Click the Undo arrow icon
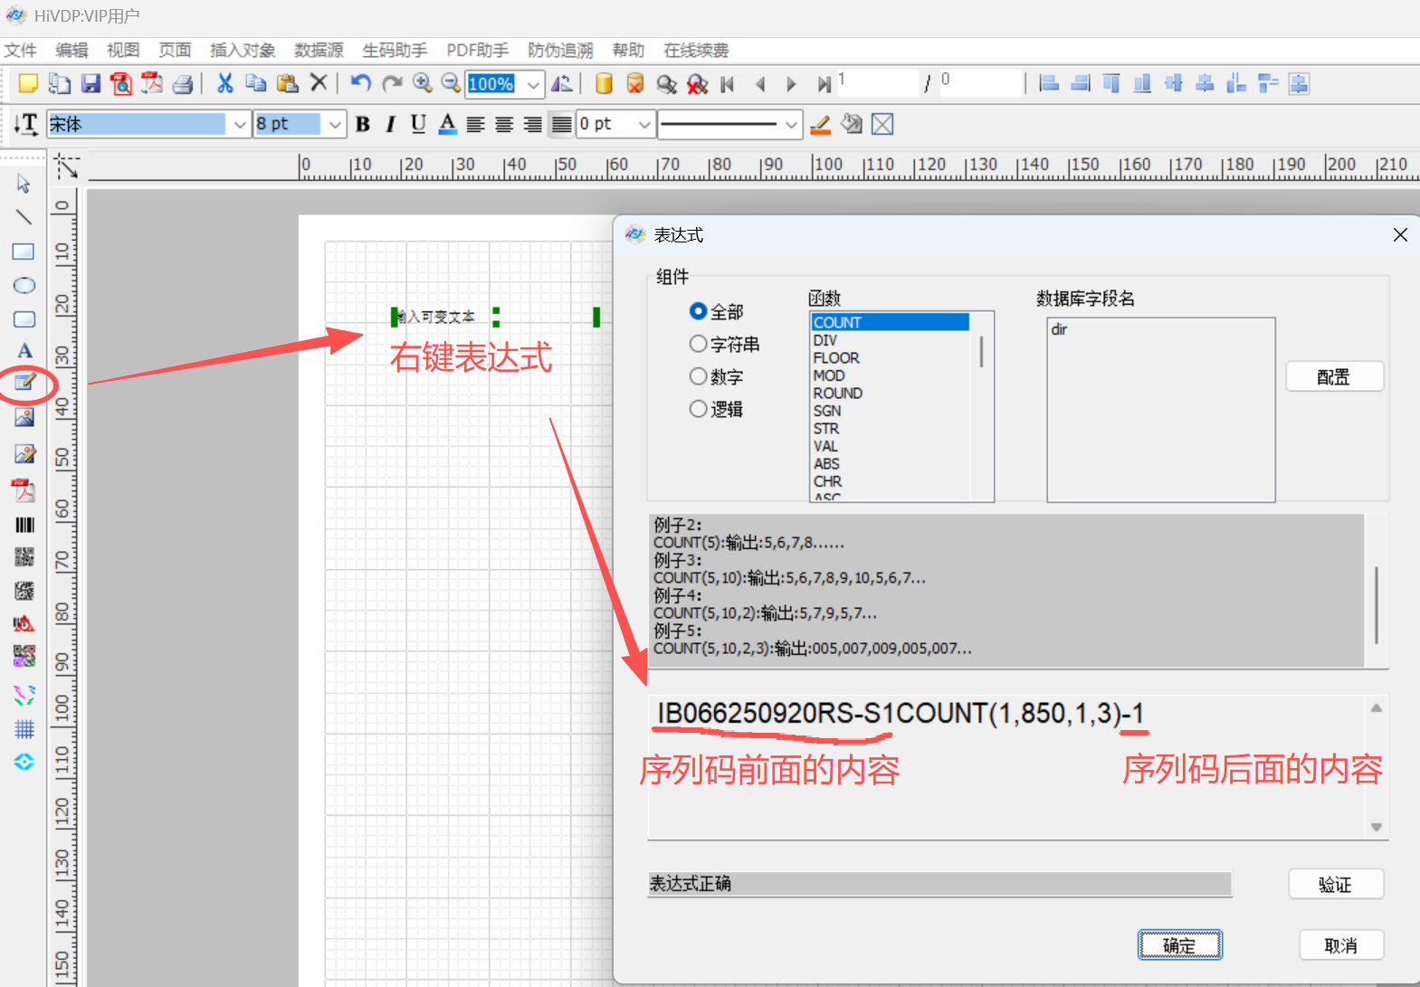The image size is (1420, 987). pos(360,84)
